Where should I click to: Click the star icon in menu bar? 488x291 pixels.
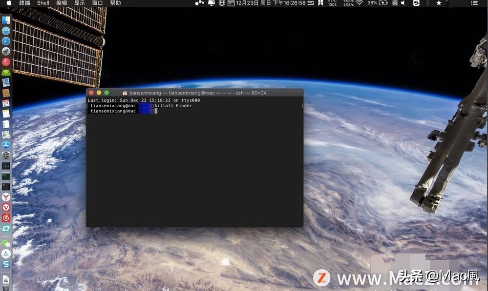439,3
